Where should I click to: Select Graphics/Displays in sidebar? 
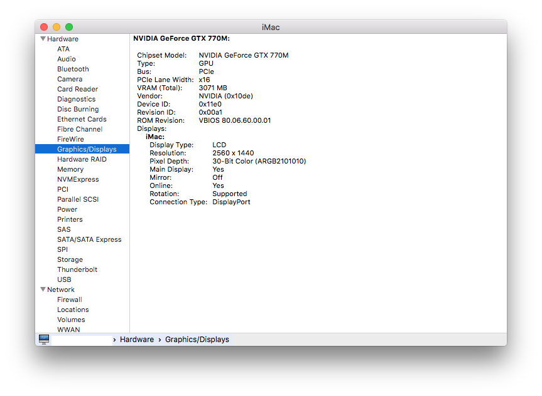[x=82, y=149]
